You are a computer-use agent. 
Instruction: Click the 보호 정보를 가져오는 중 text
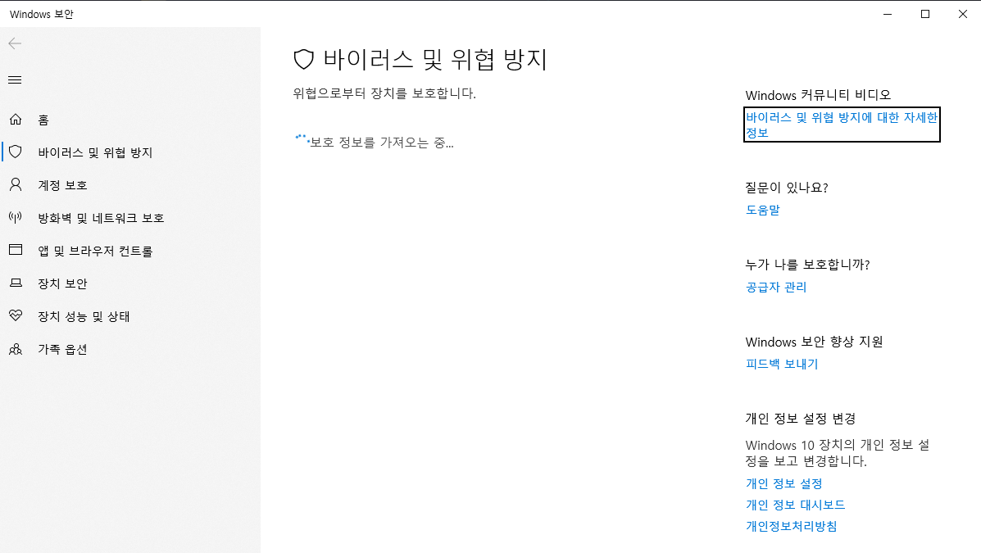tap(382, 143)
